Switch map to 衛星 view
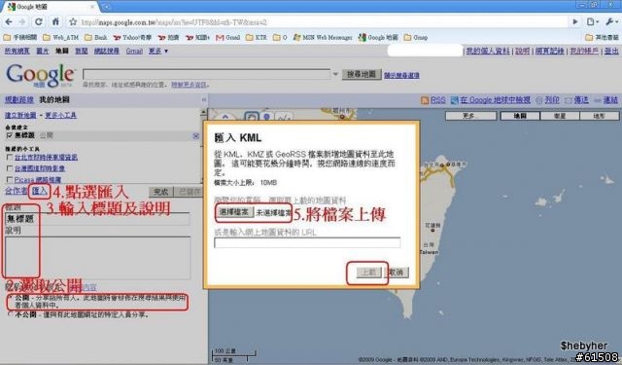622x365 pixels. tap(560, 116)
